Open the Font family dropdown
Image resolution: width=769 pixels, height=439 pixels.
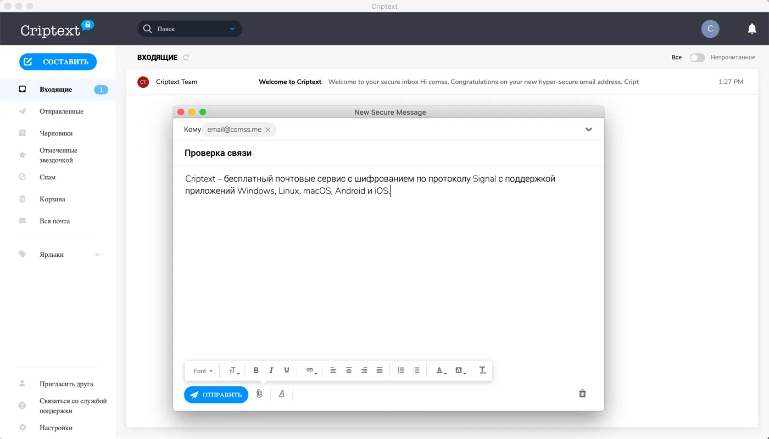[x=203, y=371]
